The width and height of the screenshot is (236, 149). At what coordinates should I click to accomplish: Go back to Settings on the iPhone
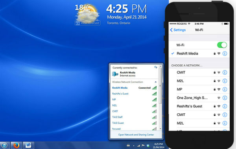pyautogui.click(x=178, y=30)
